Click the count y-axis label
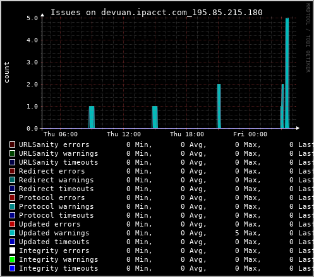Screen dimensions: 314x277 (x=6, y=72)
